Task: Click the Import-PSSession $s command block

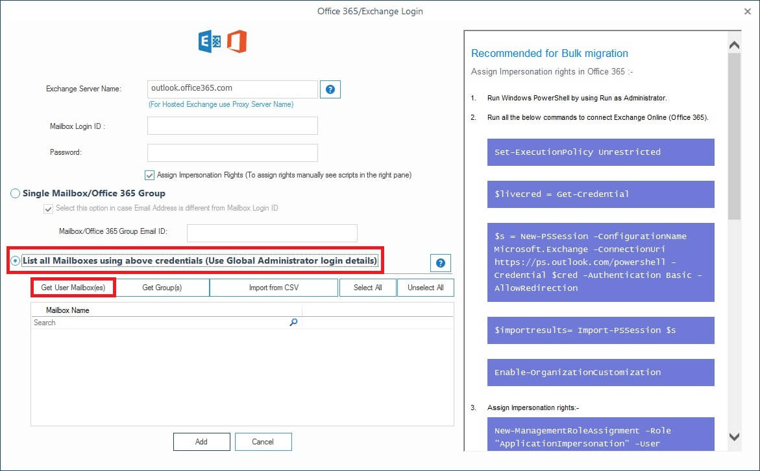Action: (600, 330)
